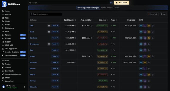Click the top Search field
The width and height of the screenshot is (170, 91).
click(x=71, y=3)
